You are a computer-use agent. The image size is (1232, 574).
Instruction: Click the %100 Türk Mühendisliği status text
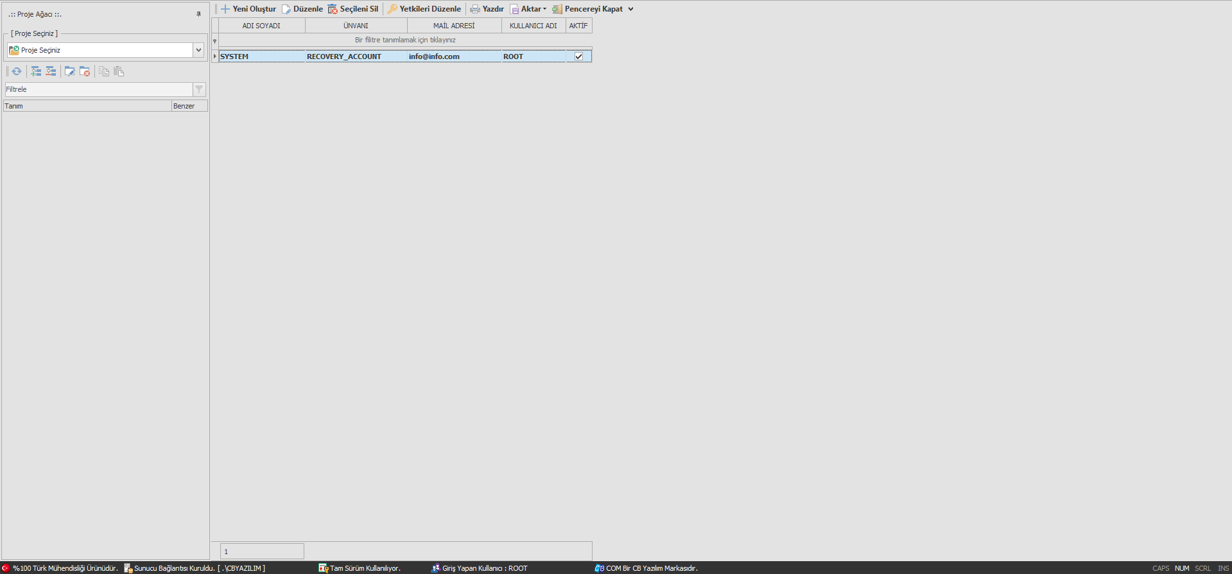click(x=65, y=568)
